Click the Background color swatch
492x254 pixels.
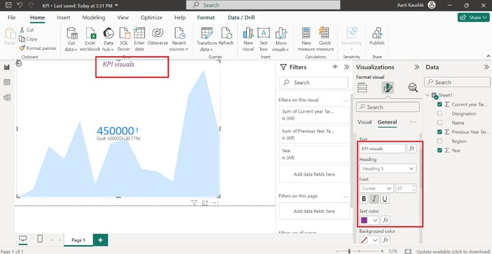[x=364, y=240]
